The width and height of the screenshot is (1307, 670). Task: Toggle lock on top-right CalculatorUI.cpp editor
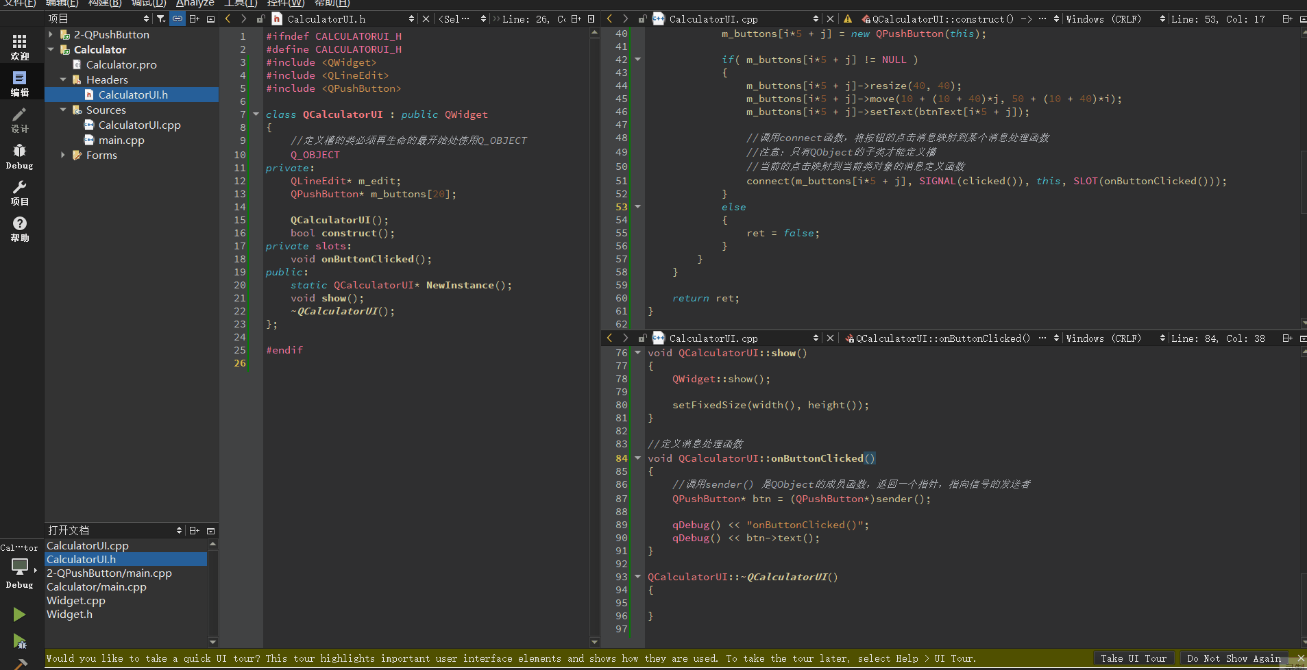coord(642,19)
